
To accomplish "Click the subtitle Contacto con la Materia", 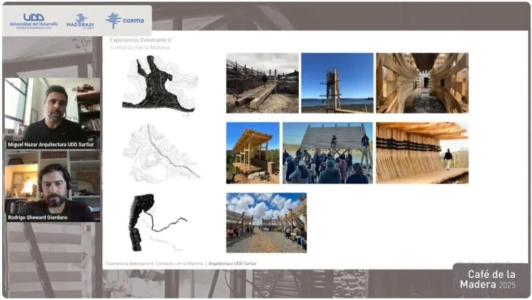I will point(140,47).
